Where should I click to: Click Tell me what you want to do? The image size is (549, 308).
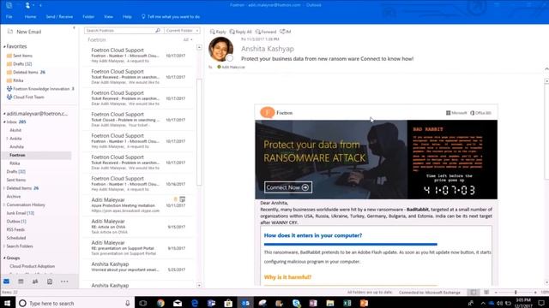pos(171,17)
